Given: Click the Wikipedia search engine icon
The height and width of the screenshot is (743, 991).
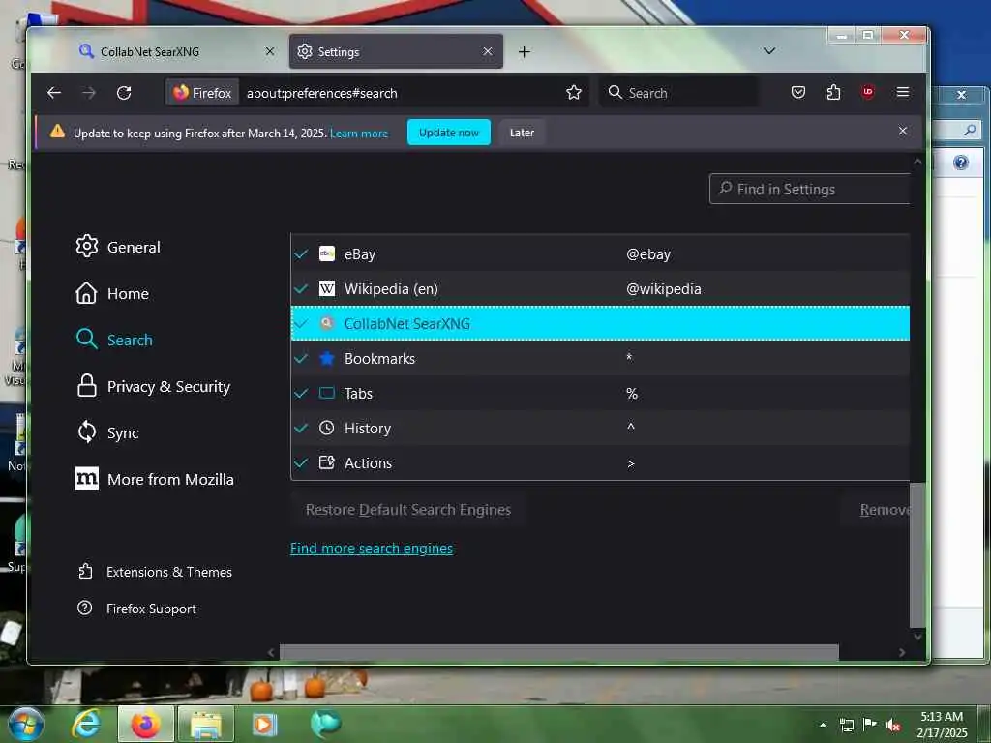Looking at the screenshot, I should pyautogui.click(x=327, y=288).
